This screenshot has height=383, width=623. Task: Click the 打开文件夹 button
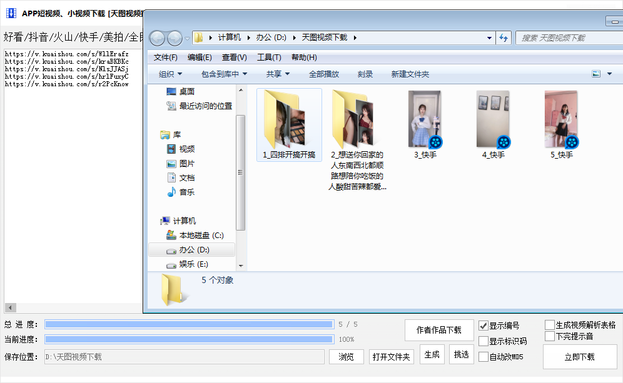[391, 357]
